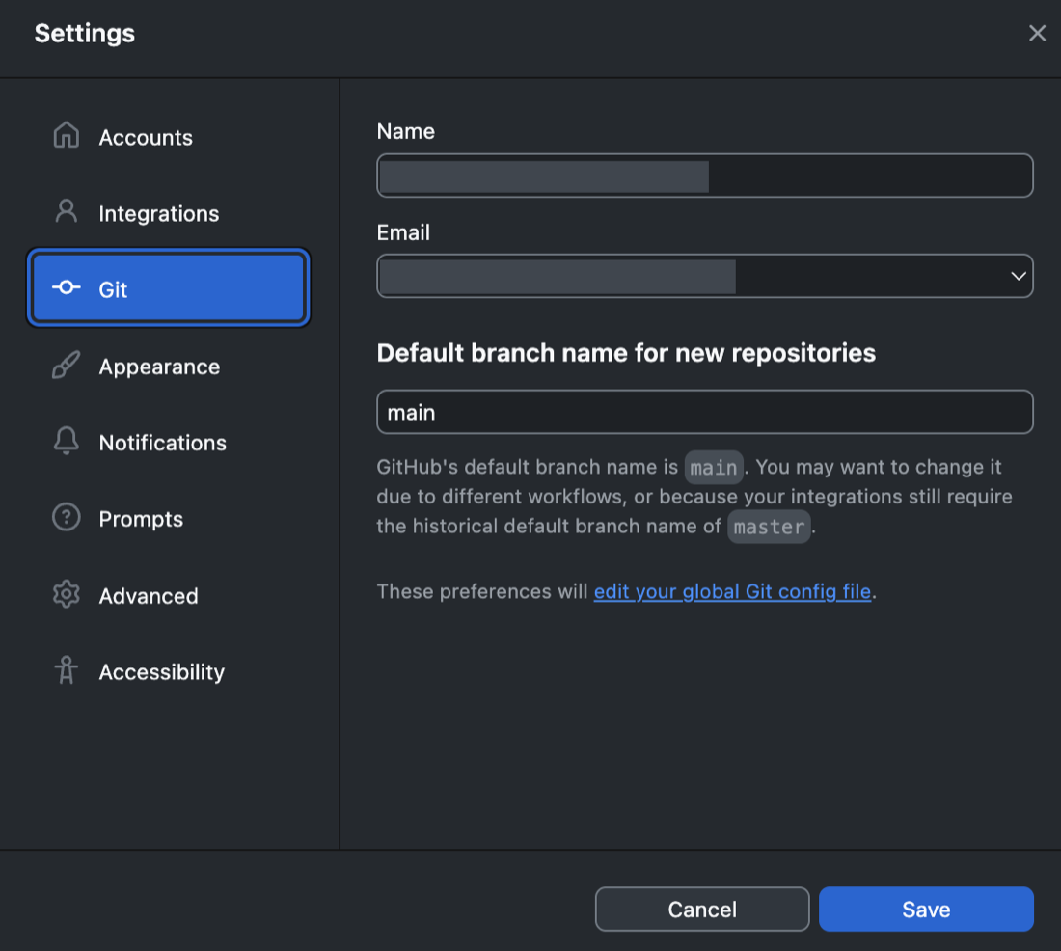1061x951 pixels.
Task: Focus the Name input field
Action: (x=704, y=176)
